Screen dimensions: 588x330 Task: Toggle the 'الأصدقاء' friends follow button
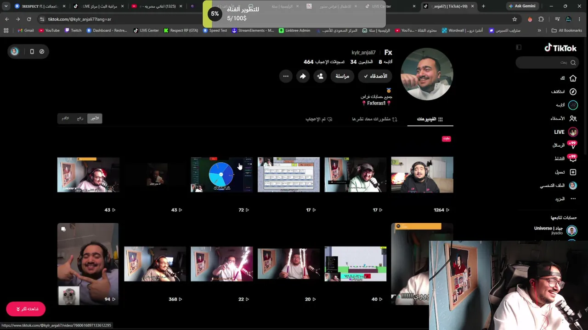pyautogui.click(x=375, y=76)
